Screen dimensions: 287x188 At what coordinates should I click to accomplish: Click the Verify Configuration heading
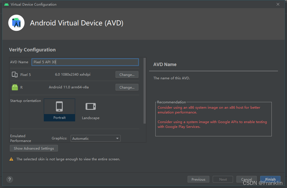(32, 50)
